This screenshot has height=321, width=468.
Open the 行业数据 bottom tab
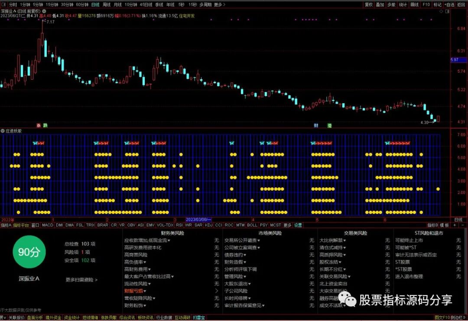tap(164, 318)
